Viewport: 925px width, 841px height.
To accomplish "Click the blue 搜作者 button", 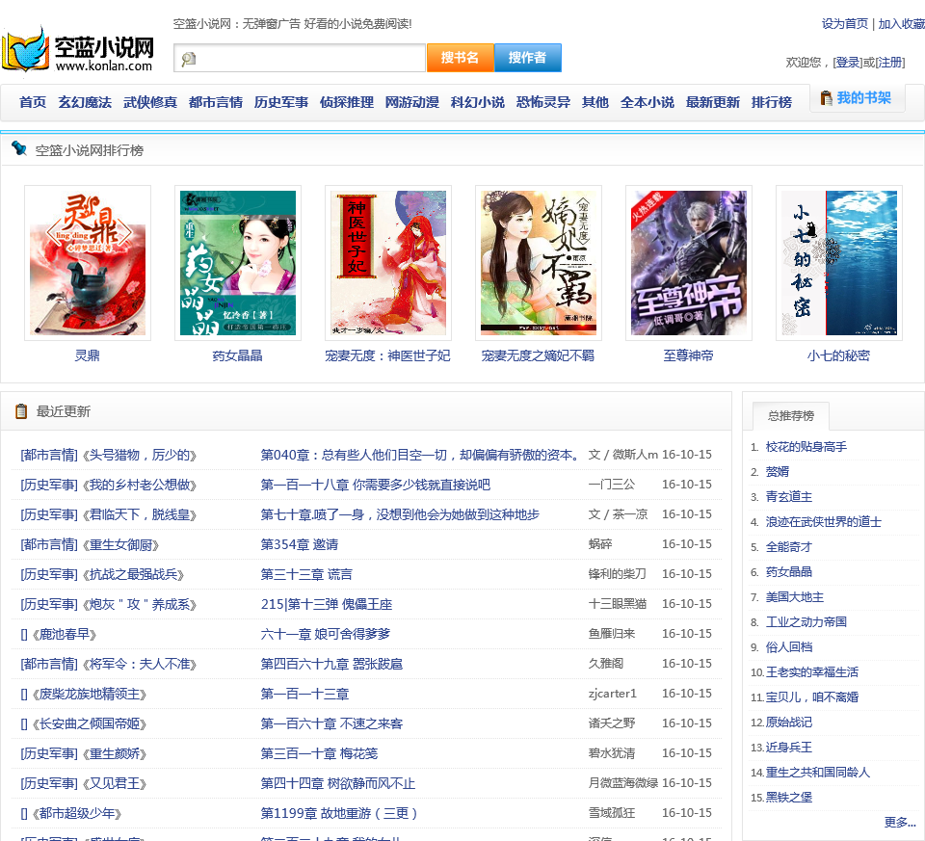I will coord(527,58).
